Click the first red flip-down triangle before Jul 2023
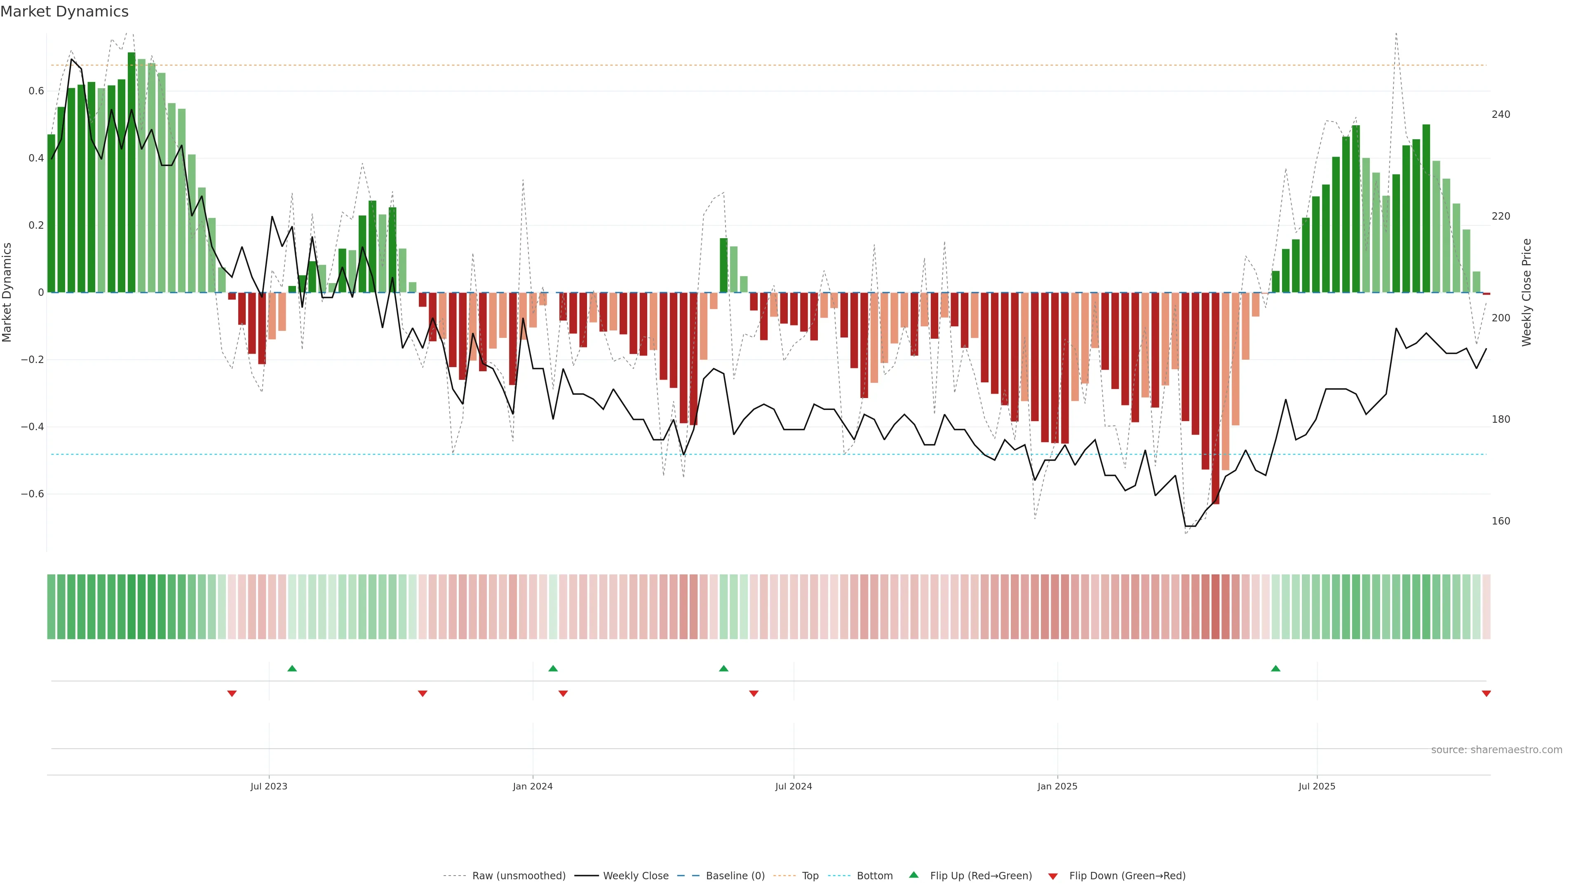The image size is (1583, 890). click(232, 693)
